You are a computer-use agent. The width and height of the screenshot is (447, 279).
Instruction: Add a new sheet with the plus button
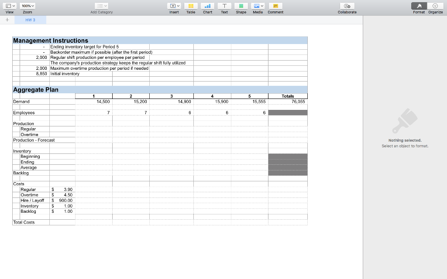click(7, 19)
